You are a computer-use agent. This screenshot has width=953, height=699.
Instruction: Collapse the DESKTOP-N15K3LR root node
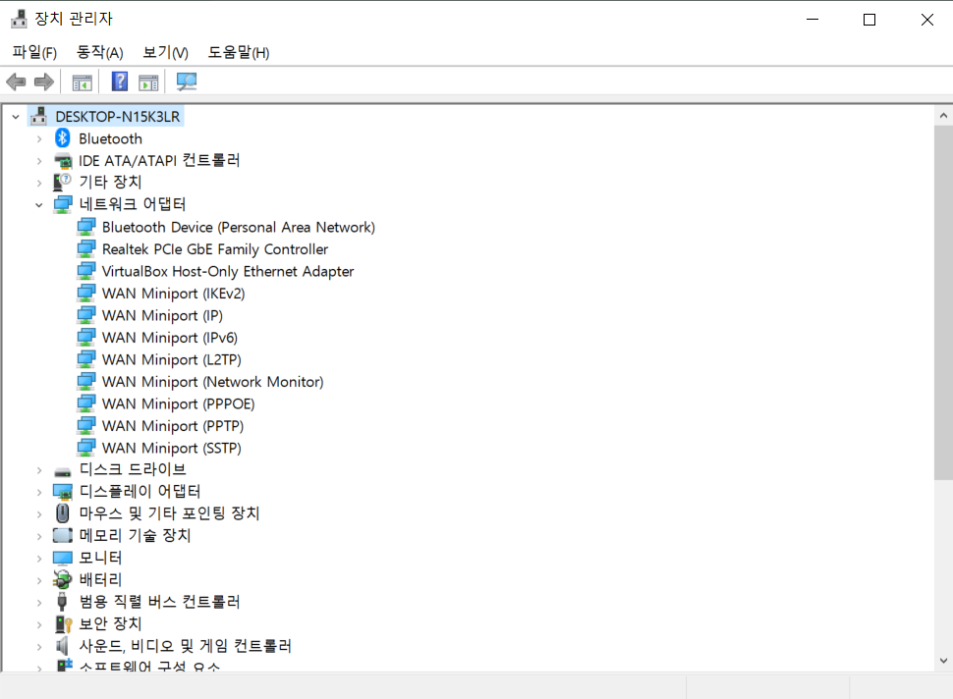coord(16,117)
